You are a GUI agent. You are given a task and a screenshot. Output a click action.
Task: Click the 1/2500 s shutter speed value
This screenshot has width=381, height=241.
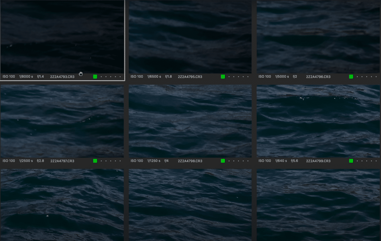coord(26,161)
